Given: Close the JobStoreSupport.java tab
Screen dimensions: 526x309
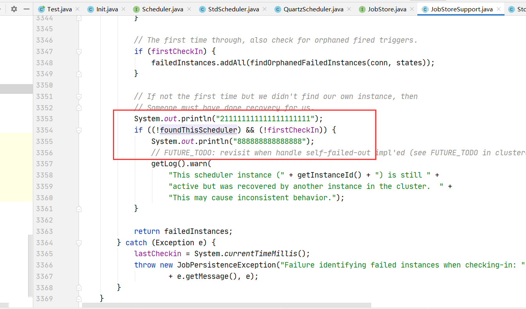Looking at the screenshot, I should [498, 9].
